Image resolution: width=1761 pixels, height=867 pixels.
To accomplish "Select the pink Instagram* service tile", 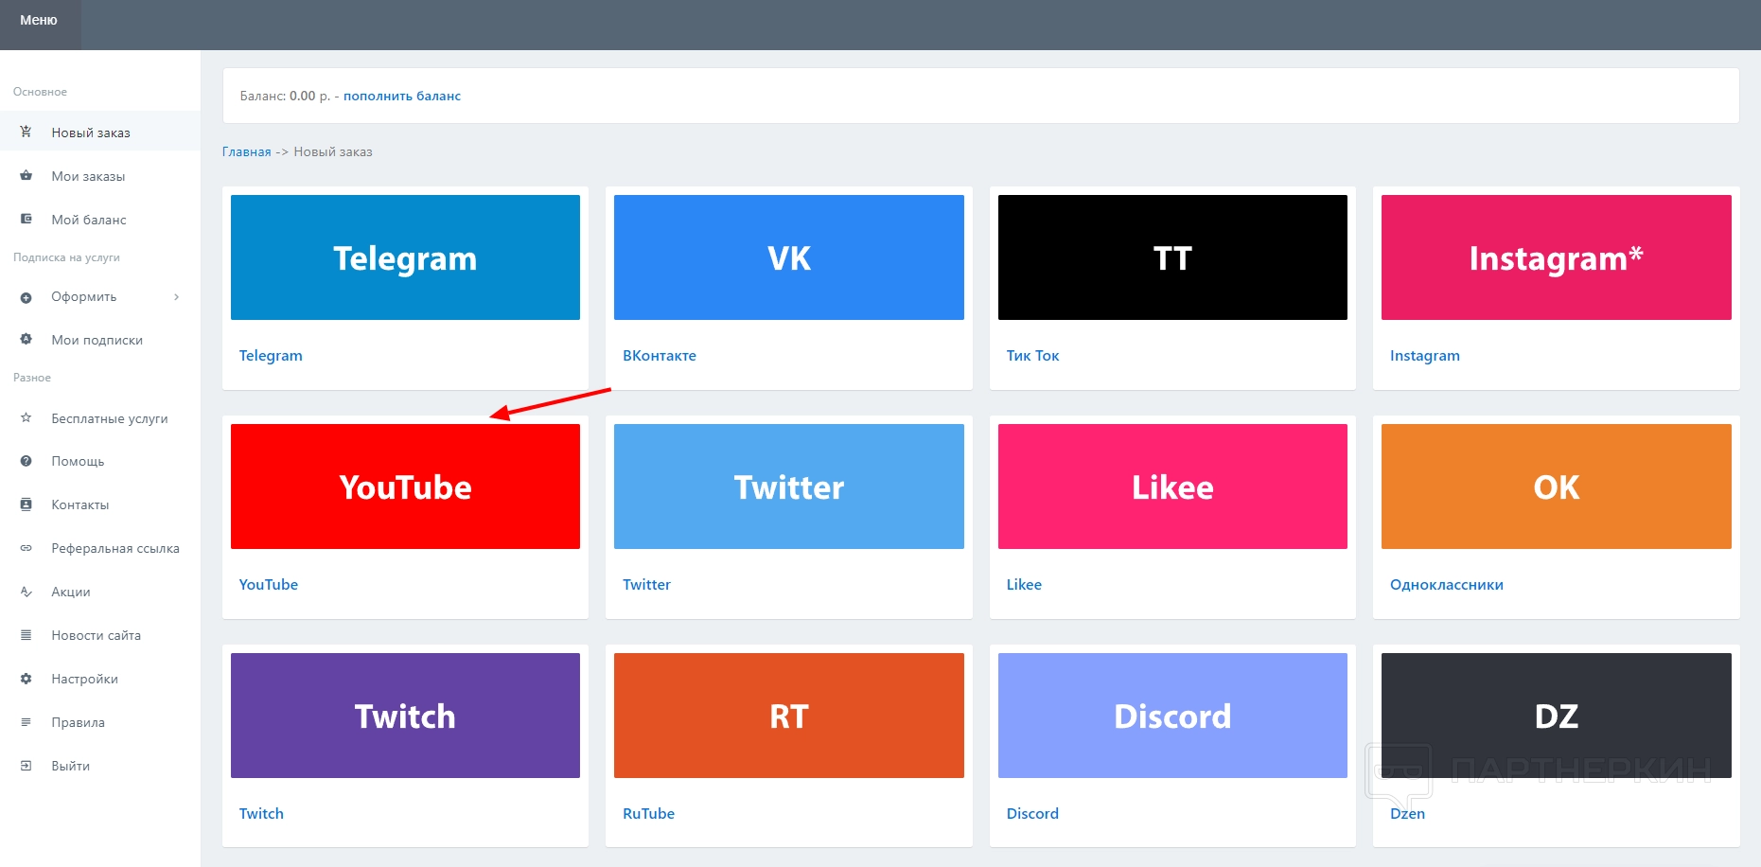I will point(1557,257).
